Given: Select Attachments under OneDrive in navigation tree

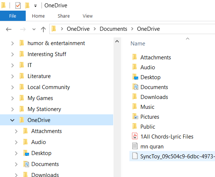Looking at the screenshot, I should [x=46, y=131].
